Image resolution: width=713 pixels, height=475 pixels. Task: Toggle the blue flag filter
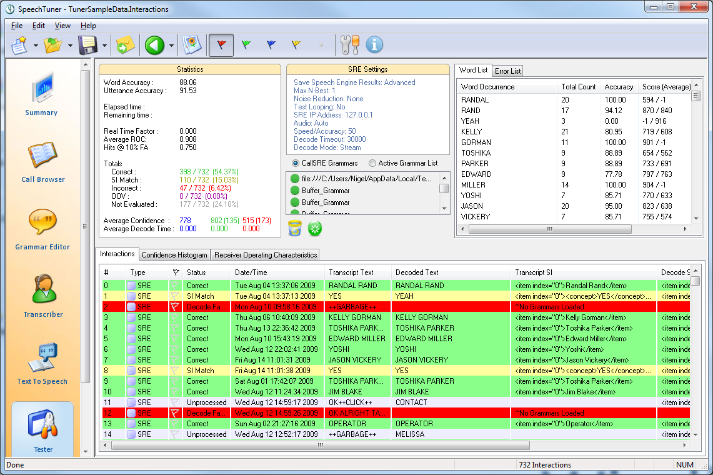point(271,45)
